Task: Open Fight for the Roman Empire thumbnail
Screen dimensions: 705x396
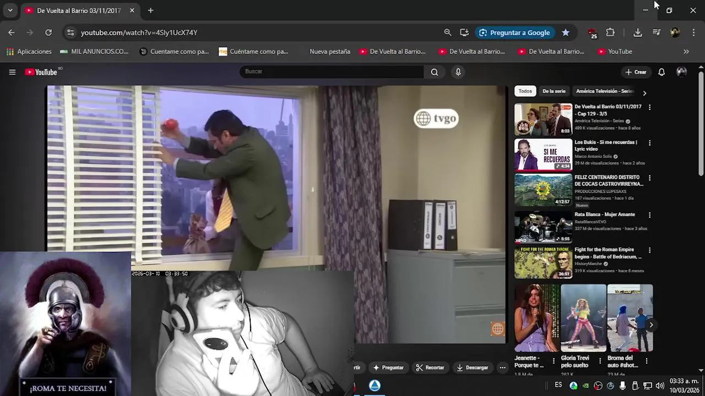Action: pos(543,262)
